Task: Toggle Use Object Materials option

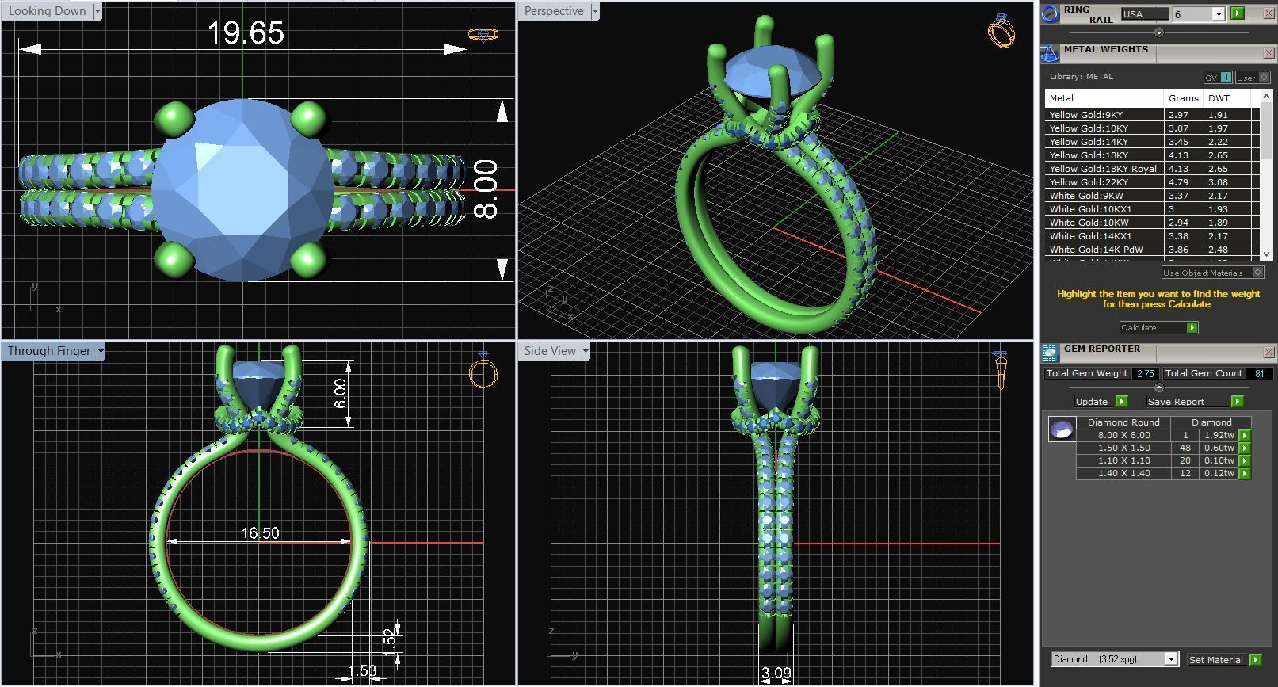Action: tap(1212, 273)
